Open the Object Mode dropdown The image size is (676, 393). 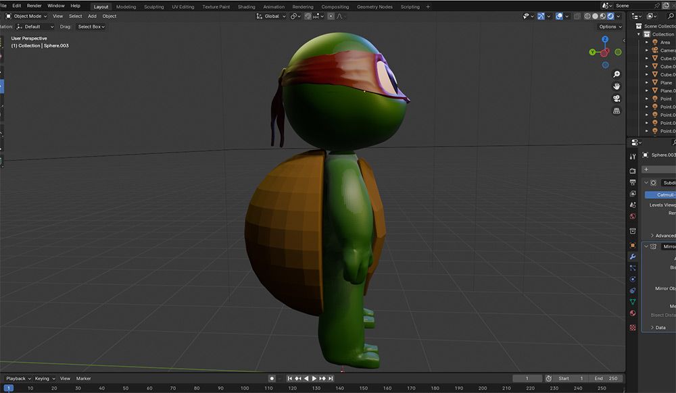coord(26,16)
